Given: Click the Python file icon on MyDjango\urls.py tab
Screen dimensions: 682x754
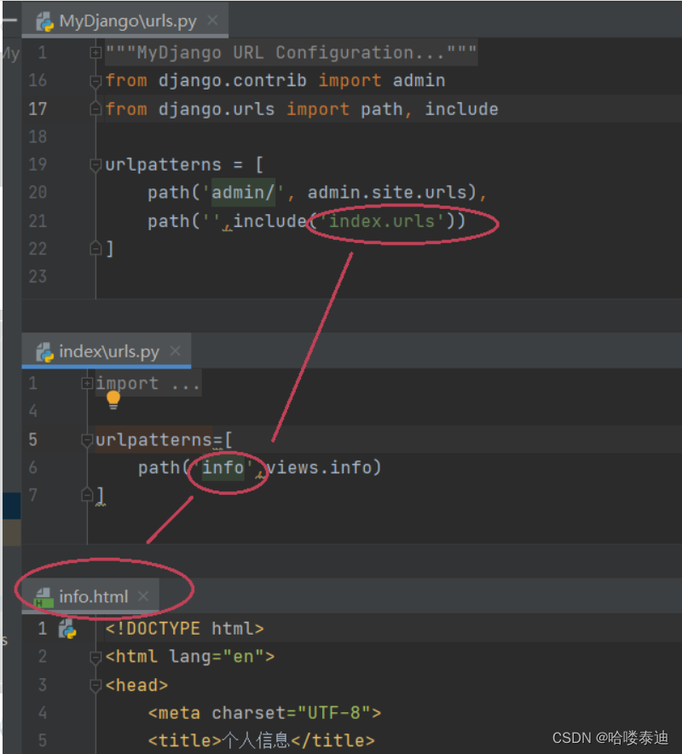Looking at the screenshot, I should pyautogui.click(x=44, y=21).
